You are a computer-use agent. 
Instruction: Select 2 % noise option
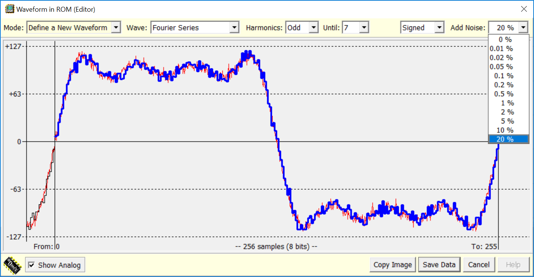[508, 112]
